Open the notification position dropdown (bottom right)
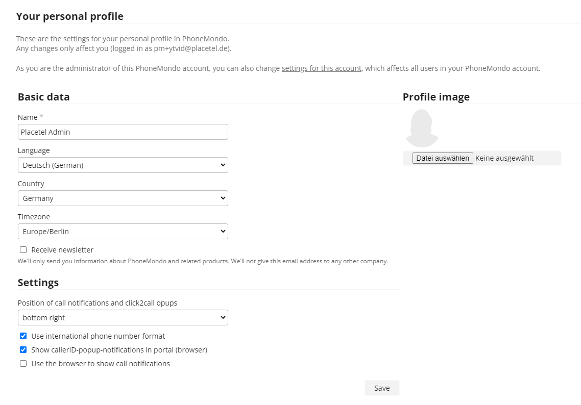 click(123, 318)
